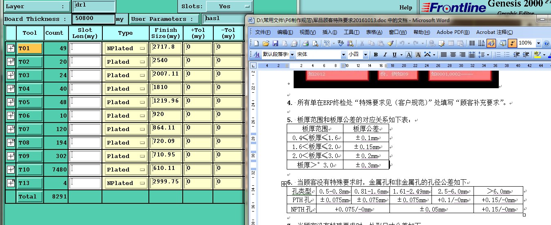The image size is (551, 225).
Task: Open the 文件(F) menu
Action: point(263,32)
